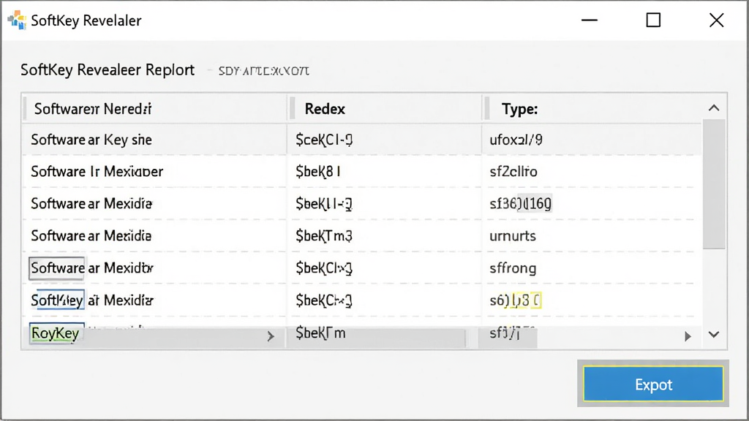Click the 'sf36)(16g' type cell
The height and width of the screenshot is (421, 749).
coord(521,204)
